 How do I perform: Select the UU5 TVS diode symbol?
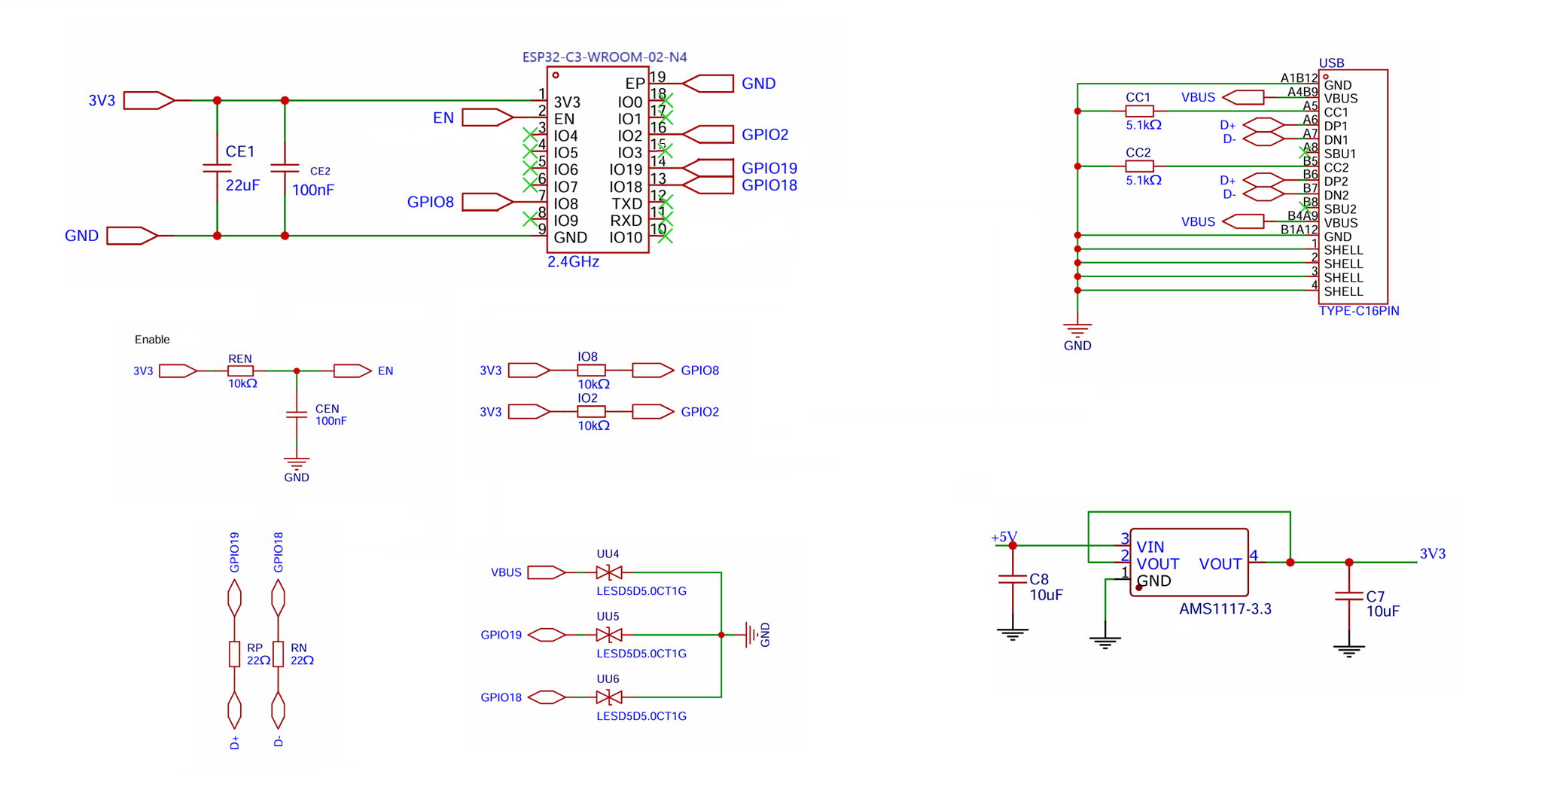(608, 635)
